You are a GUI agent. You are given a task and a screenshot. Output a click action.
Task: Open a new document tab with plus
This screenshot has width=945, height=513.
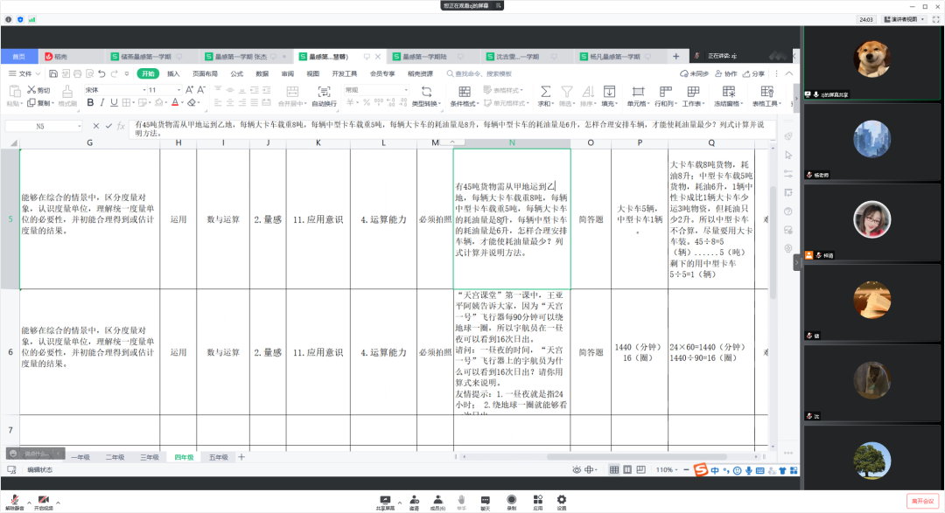click(675, 56)
